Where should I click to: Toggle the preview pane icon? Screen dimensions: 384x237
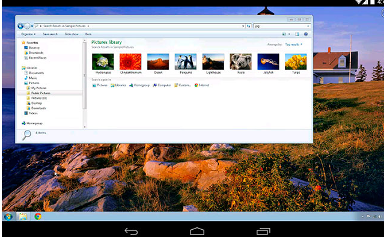click(x=297, y=34)
